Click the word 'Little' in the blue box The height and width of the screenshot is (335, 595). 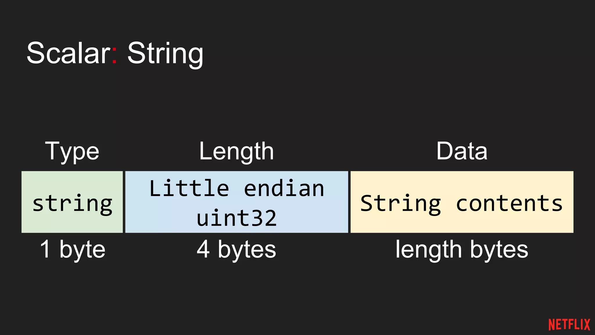click(x=189, y=188)
